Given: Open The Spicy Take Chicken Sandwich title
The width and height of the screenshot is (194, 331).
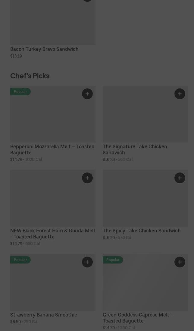Looking at the screenshot, I should [142, 231].
